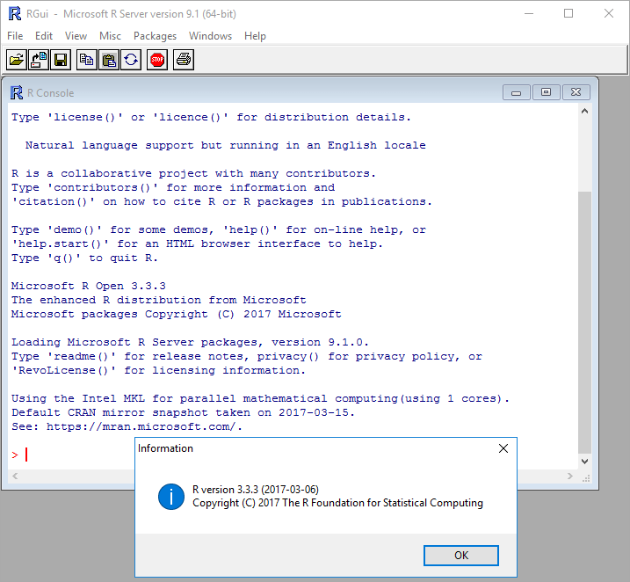This screenshot has width=630, height=582.
Task: Click the R logo in R Console title
Action: pos(17,93)
